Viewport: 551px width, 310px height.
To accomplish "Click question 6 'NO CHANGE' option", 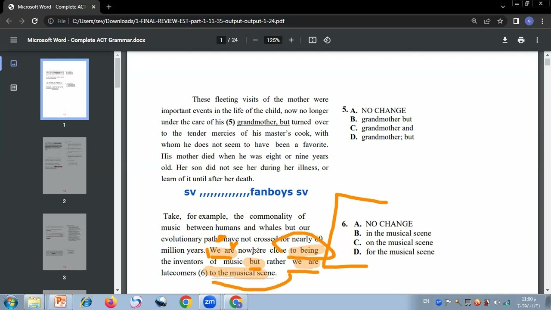I will [x=389, y=224].
